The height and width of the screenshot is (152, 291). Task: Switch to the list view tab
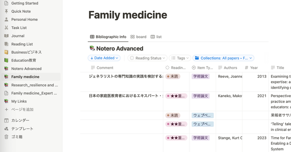point(156,37)
